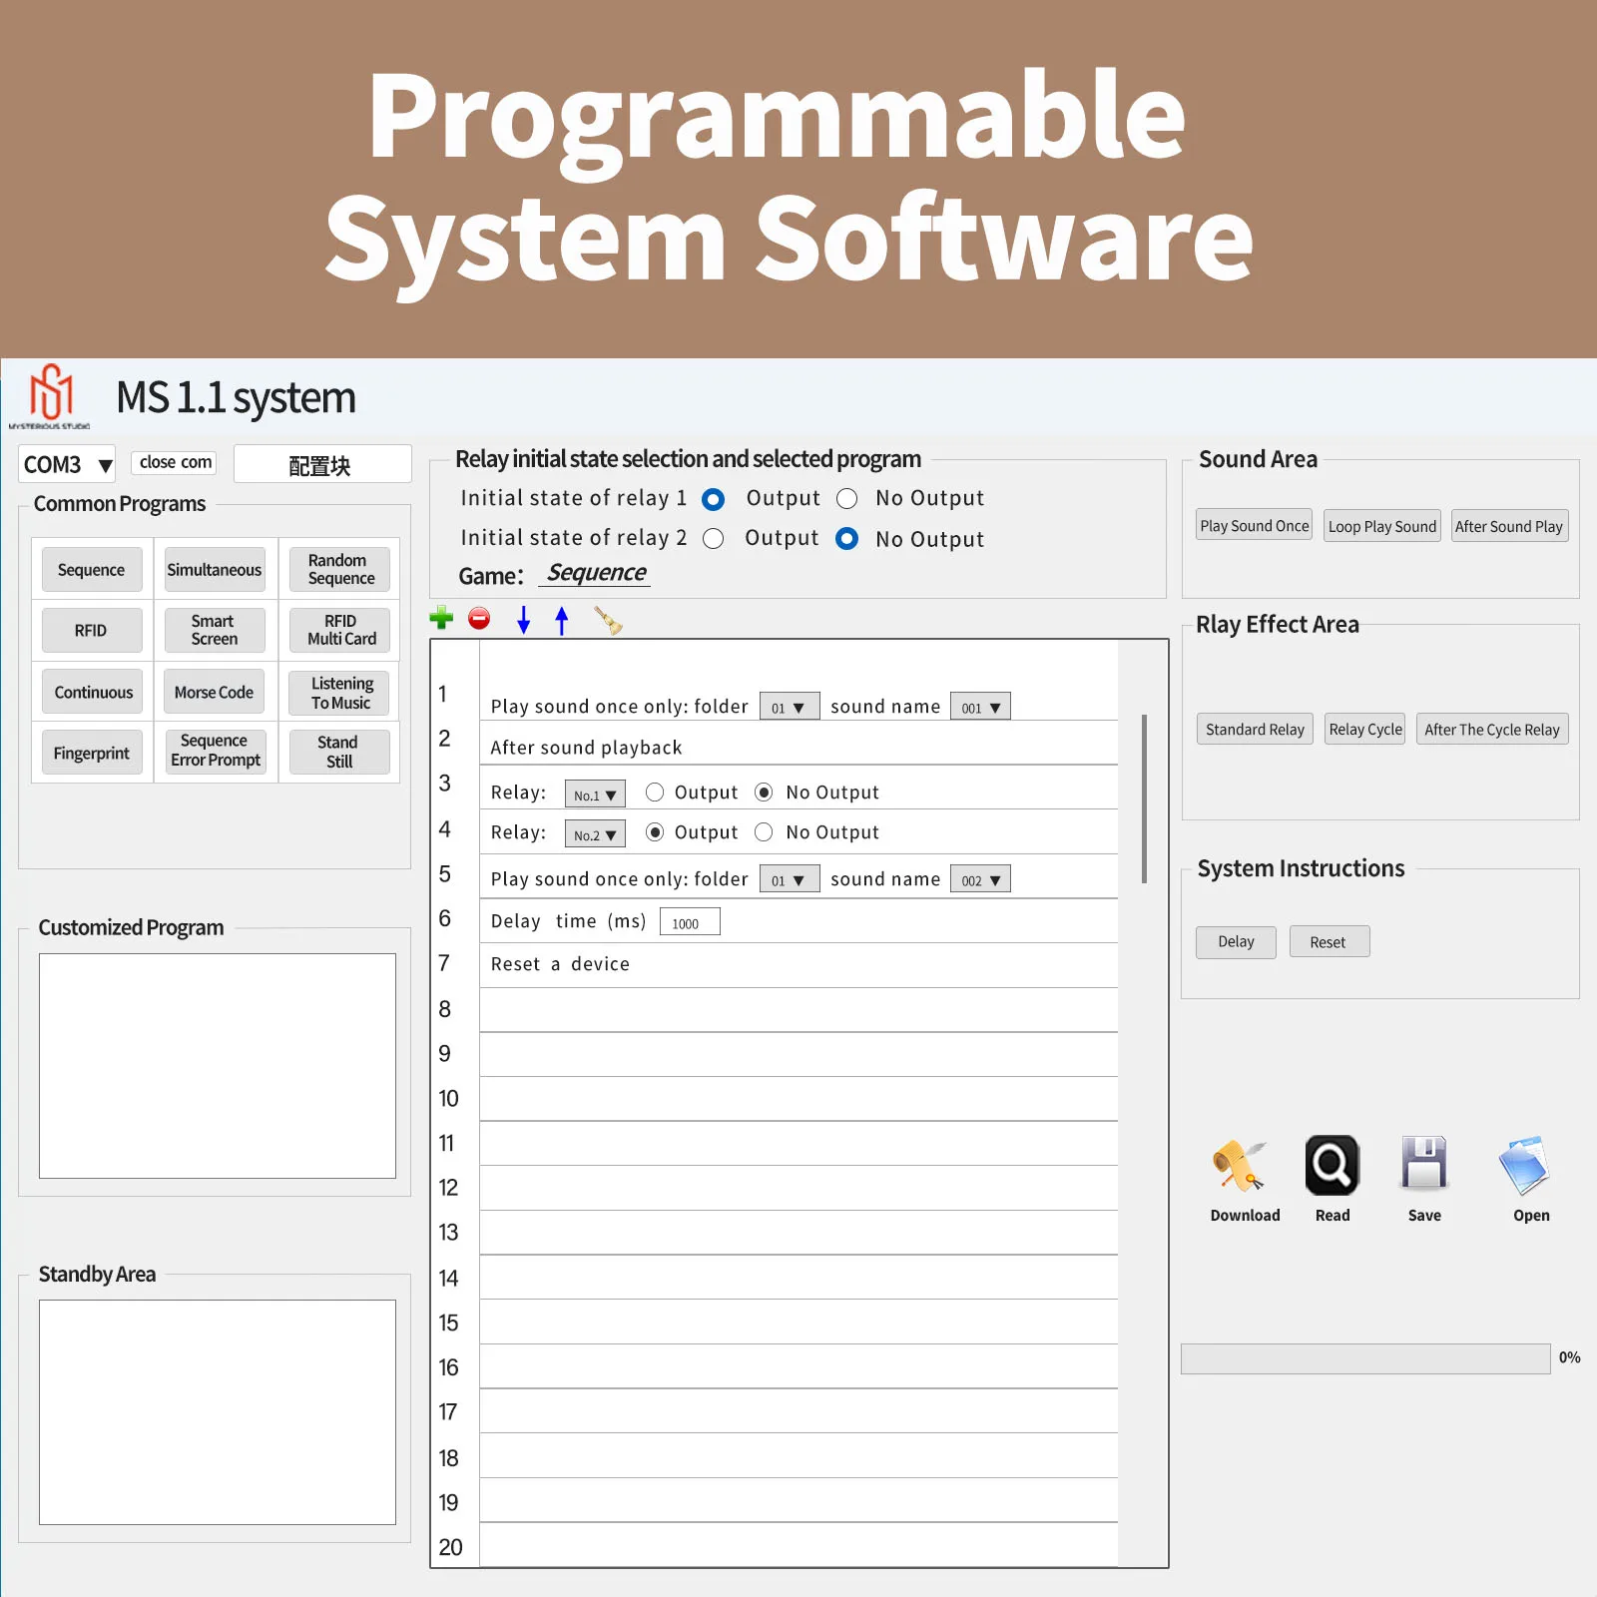Select the Continuous program
This screenshot has width=1597, height=1597.
pyautogui.click(x=92, y=693)
